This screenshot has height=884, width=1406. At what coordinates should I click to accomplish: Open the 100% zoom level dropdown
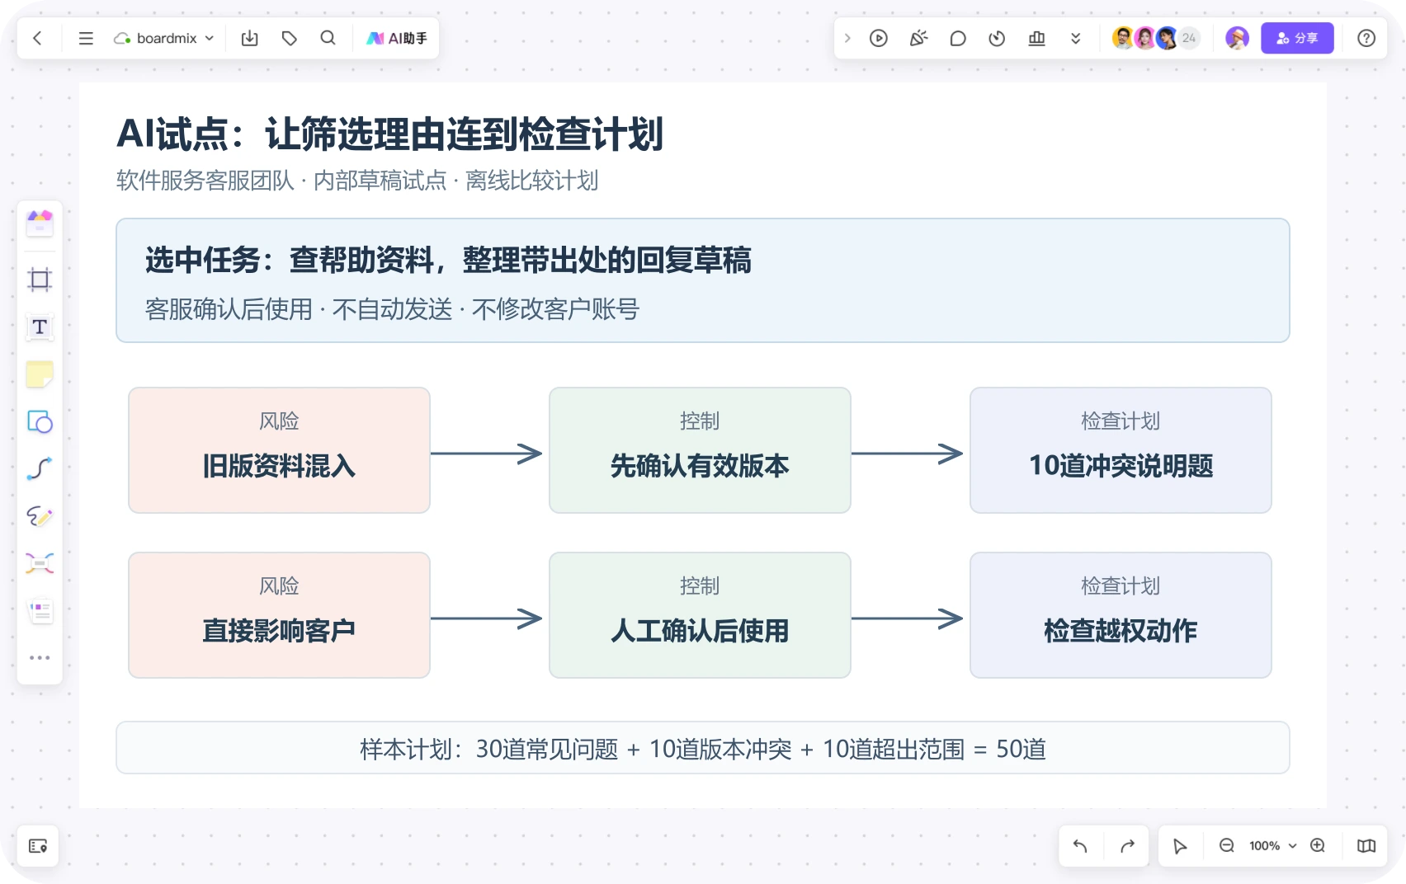(1272, 846)
